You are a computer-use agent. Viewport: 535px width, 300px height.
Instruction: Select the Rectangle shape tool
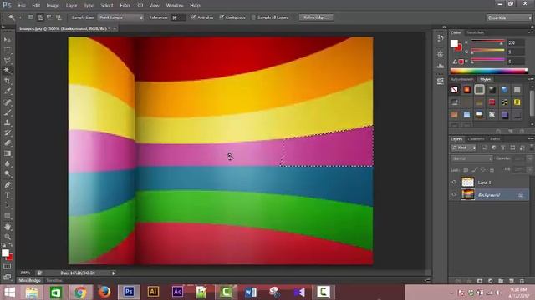pyautogui.click(x=8, y=216)
